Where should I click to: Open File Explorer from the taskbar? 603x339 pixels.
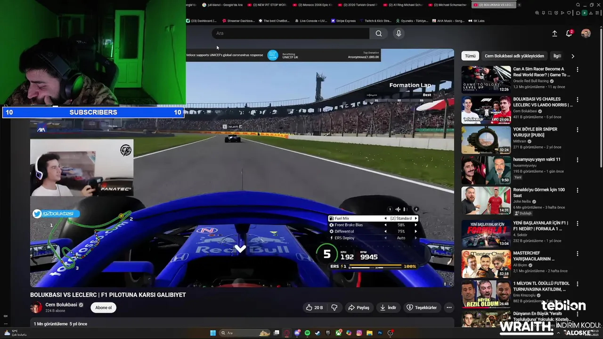369,333
